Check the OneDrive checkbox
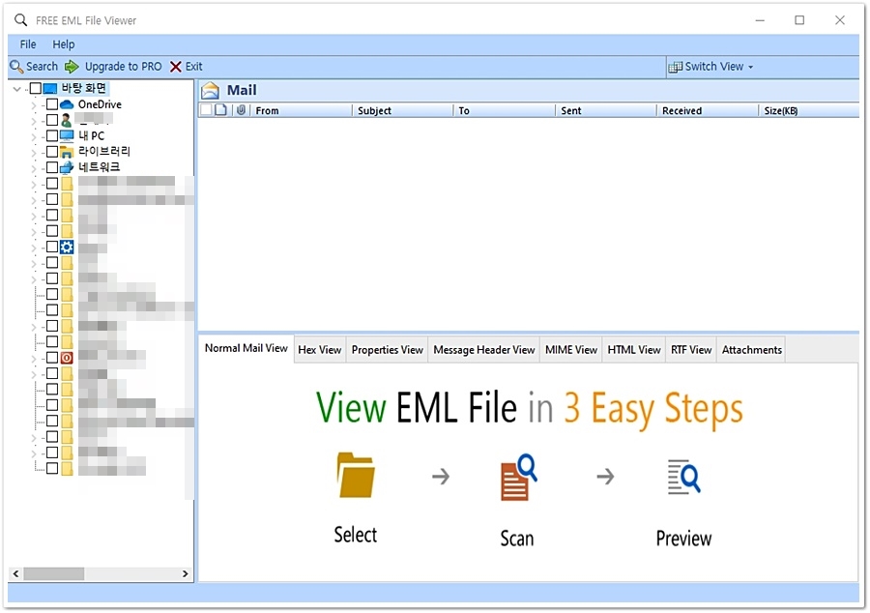 (x=52, y=104)
